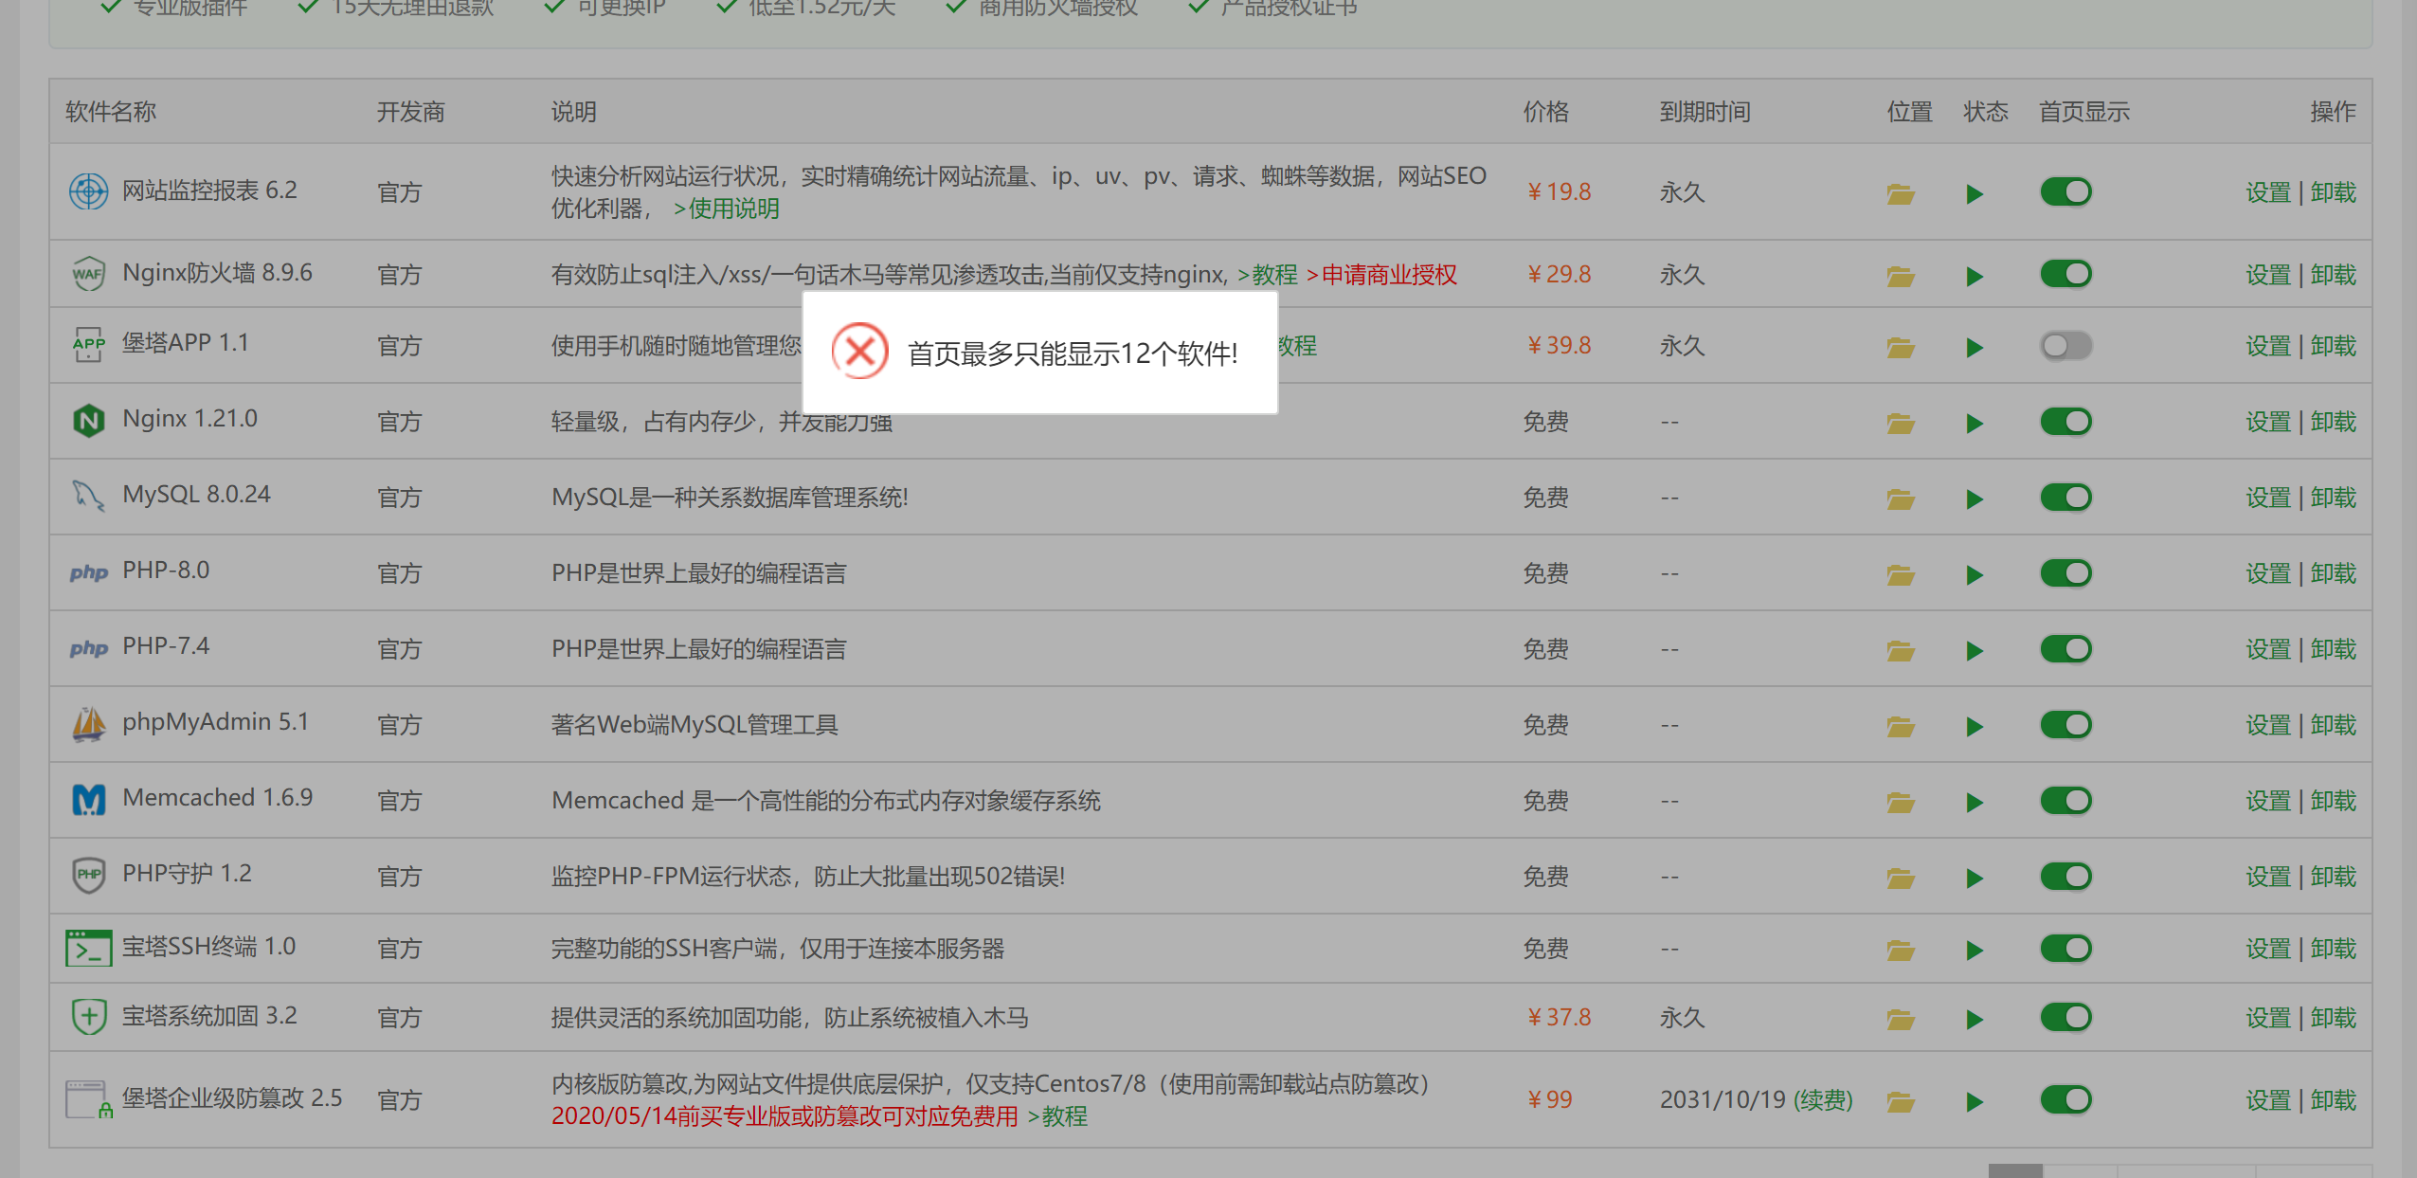Viewport: 2417px width, 1178px height.
Task: Toggle homepage display for PHP守护 1.2
Action: [2065, 877]
